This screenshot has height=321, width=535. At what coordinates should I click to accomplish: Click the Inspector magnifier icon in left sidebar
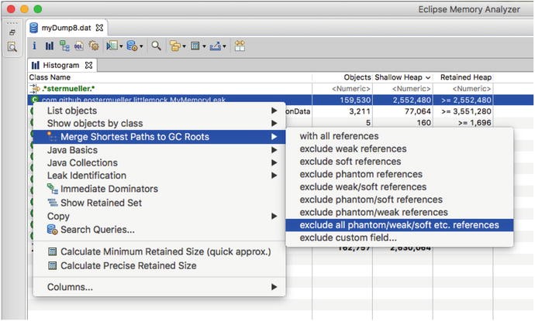[x=12, y=47]
